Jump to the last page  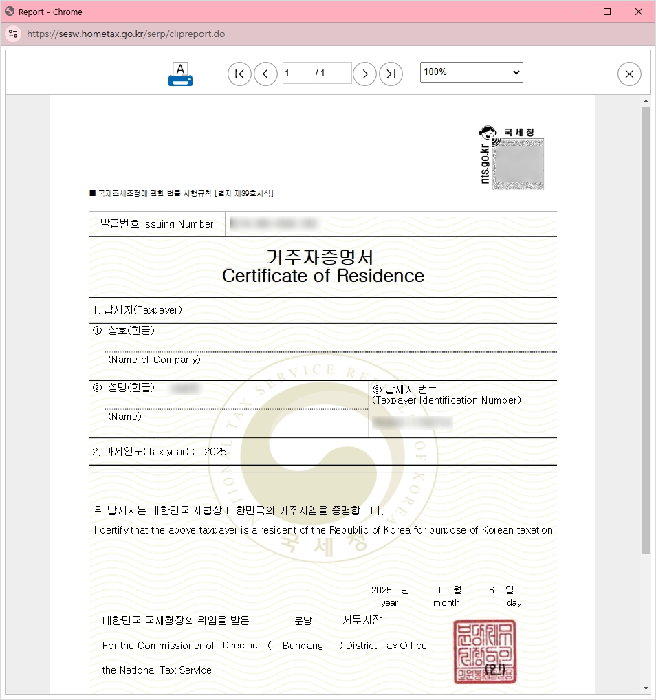[x=391, y=74]
